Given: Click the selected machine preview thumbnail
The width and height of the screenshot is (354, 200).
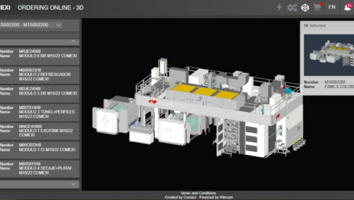Looking at the screenshot, I should click(x=329, y=55).
